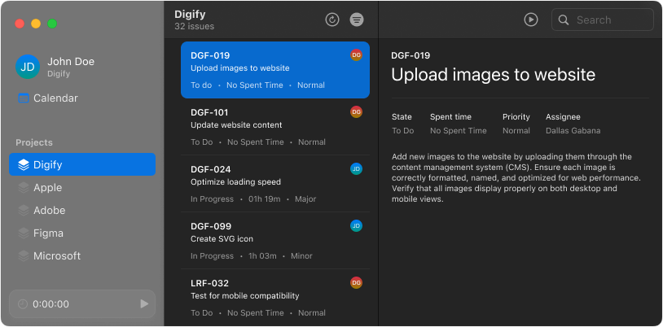
Task: Click the Calendar icon in sidebar
Action: (24, 98)
